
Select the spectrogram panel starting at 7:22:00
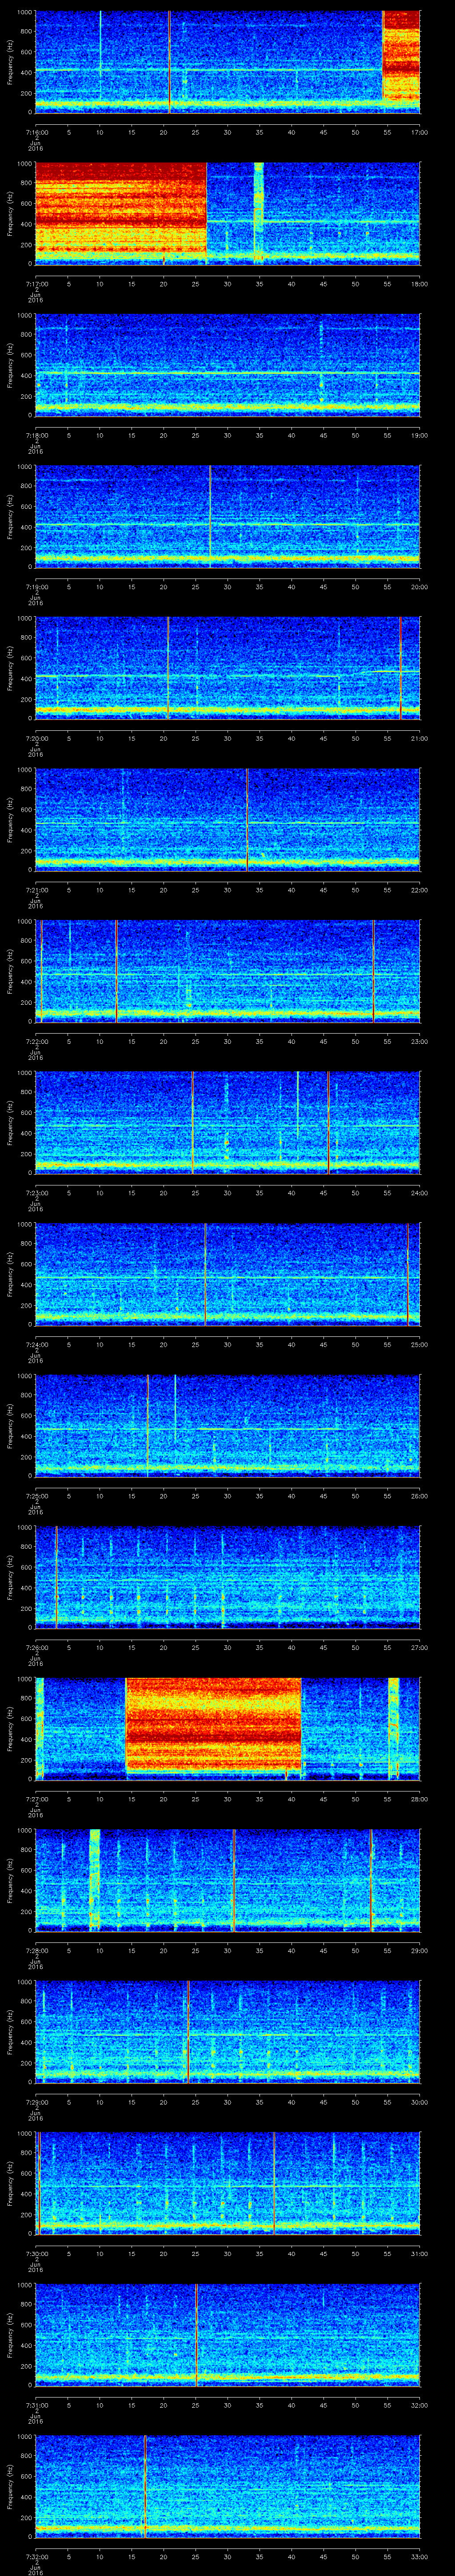[x=228, y=971]
